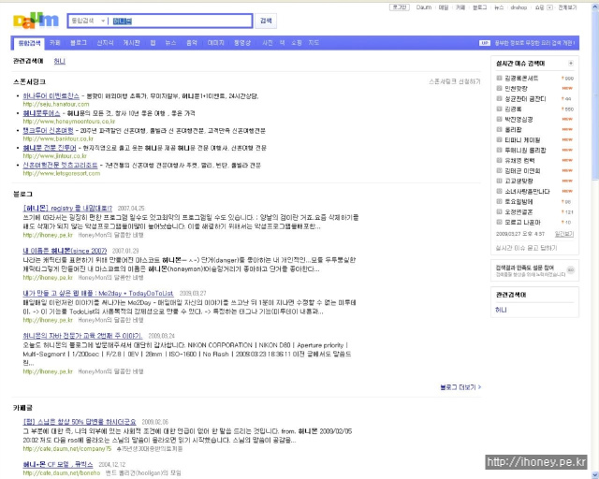Click trending keyword 티파니 케이윌
This screenshot has height=479, width=599.
point(522,140)
